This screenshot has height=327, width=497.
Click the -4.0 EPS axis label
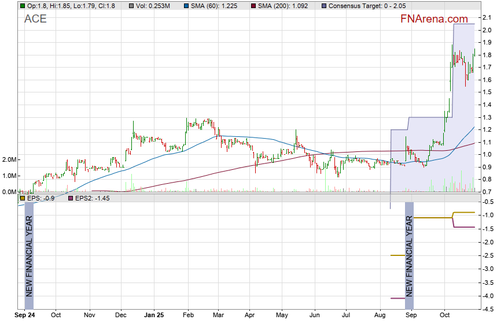tap(487, 296)
